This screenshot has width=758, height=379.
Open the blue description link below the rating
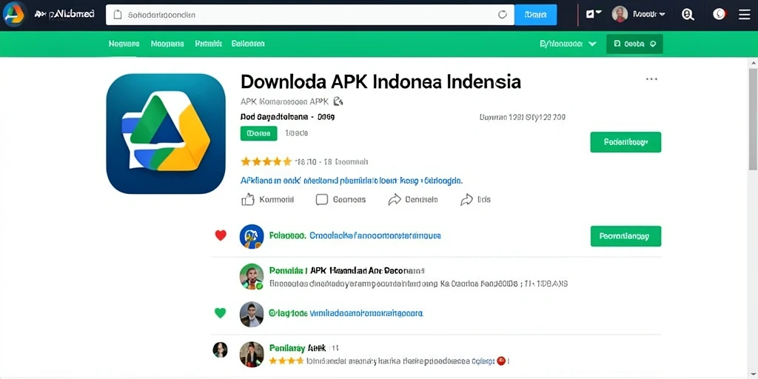coord(352,181)
